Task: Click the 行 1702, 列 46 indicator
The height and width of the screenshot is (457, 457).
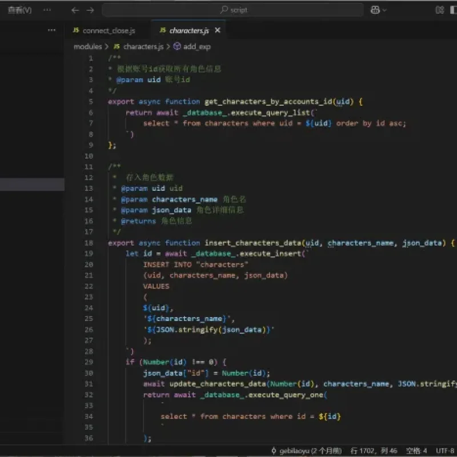Action: pyautogui.click(x=374, y=451)
